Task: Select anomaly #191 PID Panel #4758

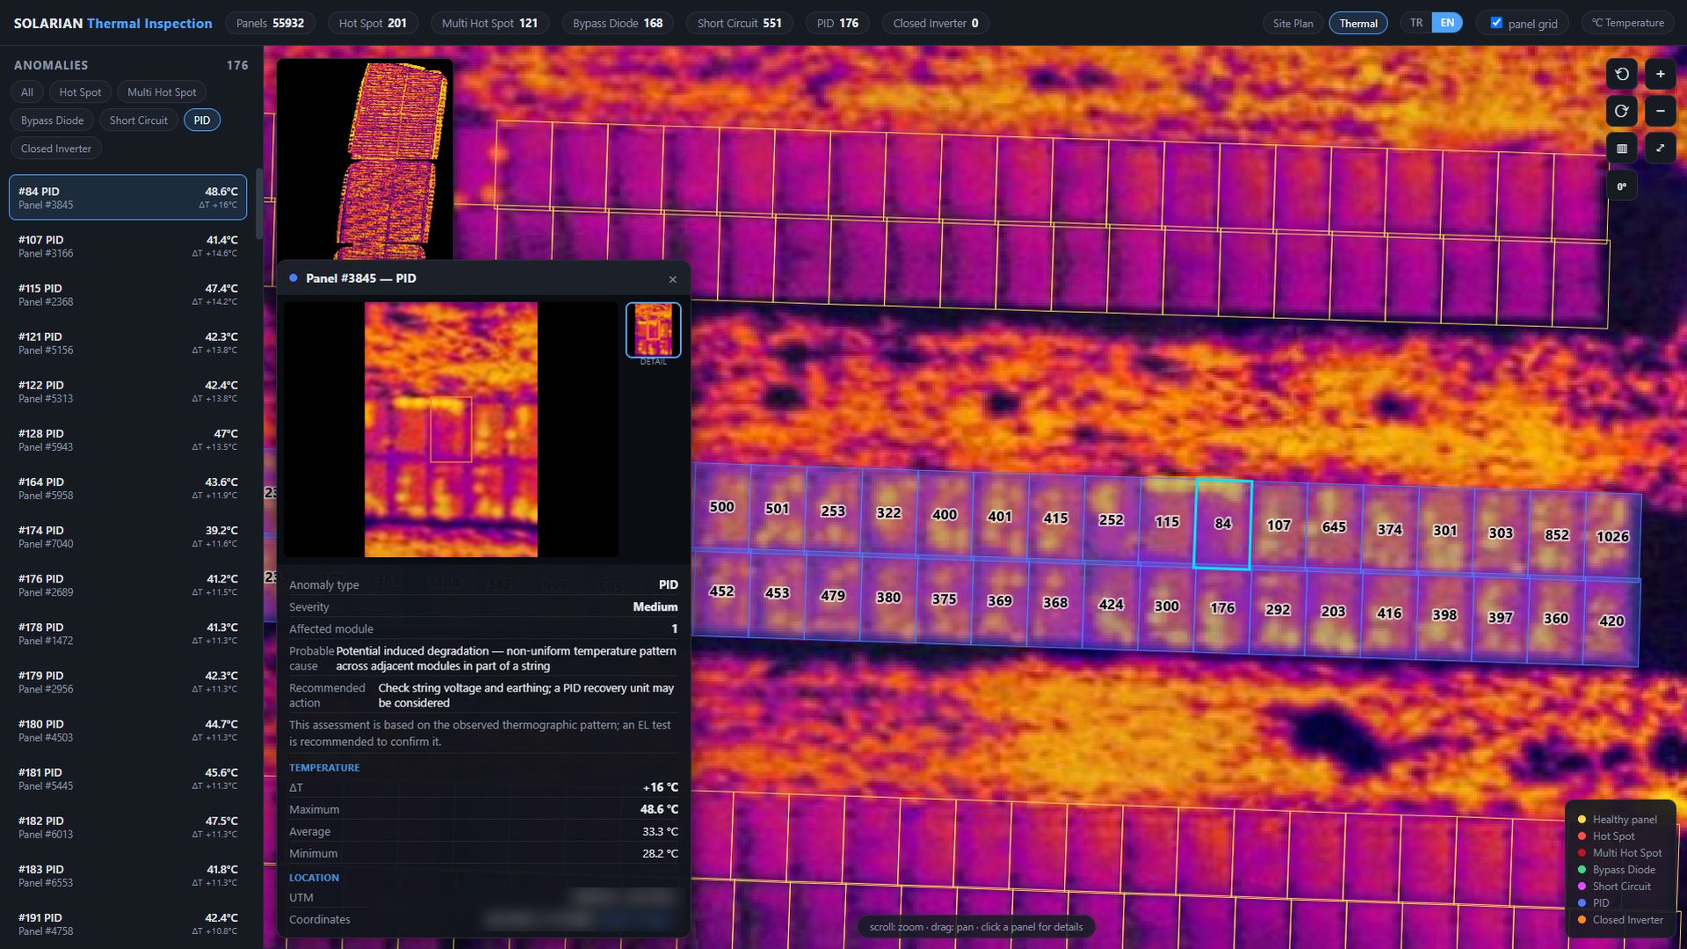Action: 127,924
